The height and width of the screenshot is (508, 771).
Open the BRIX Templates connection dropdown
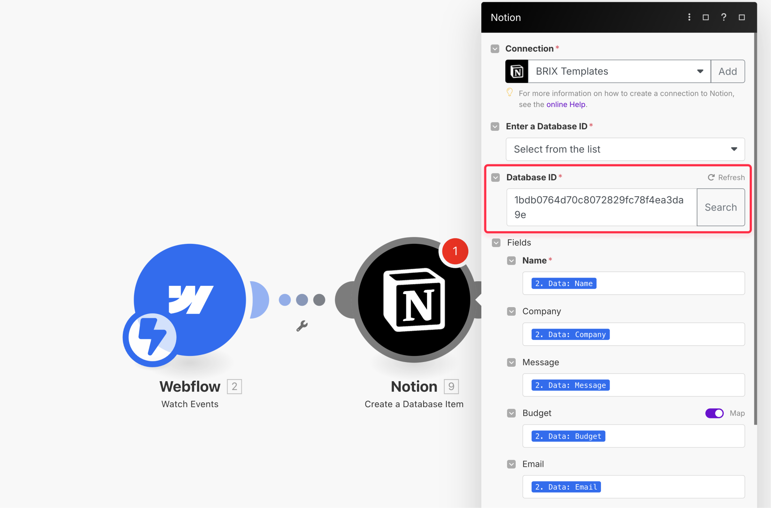point(619,71)
